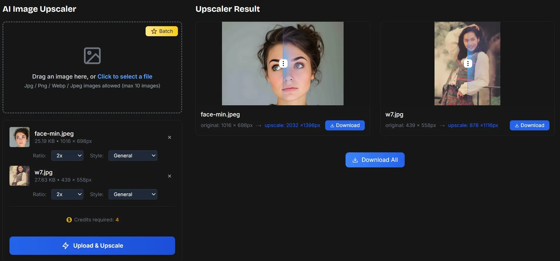The height and width of the screenshot is (261, 560).
Task: Click 'Click to select a file' link
Action: [x=125, y=77]
